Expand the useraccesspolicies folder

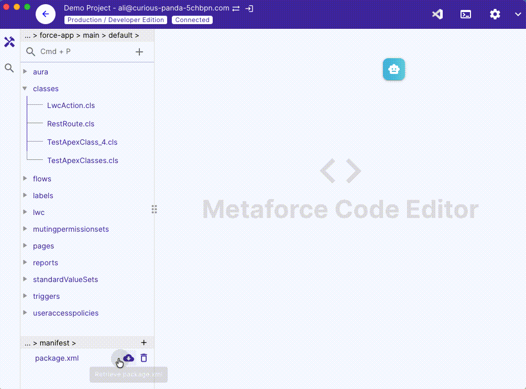point(25,313)
